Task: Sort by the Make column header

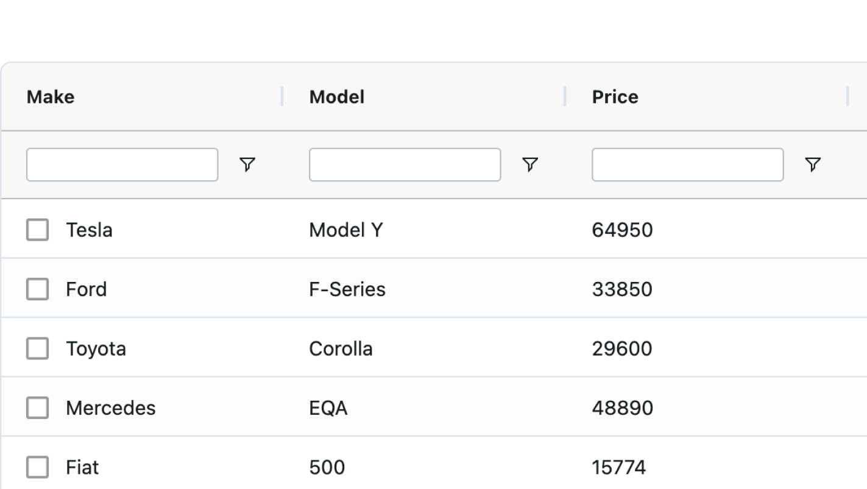Action: [x=51, y=97]
